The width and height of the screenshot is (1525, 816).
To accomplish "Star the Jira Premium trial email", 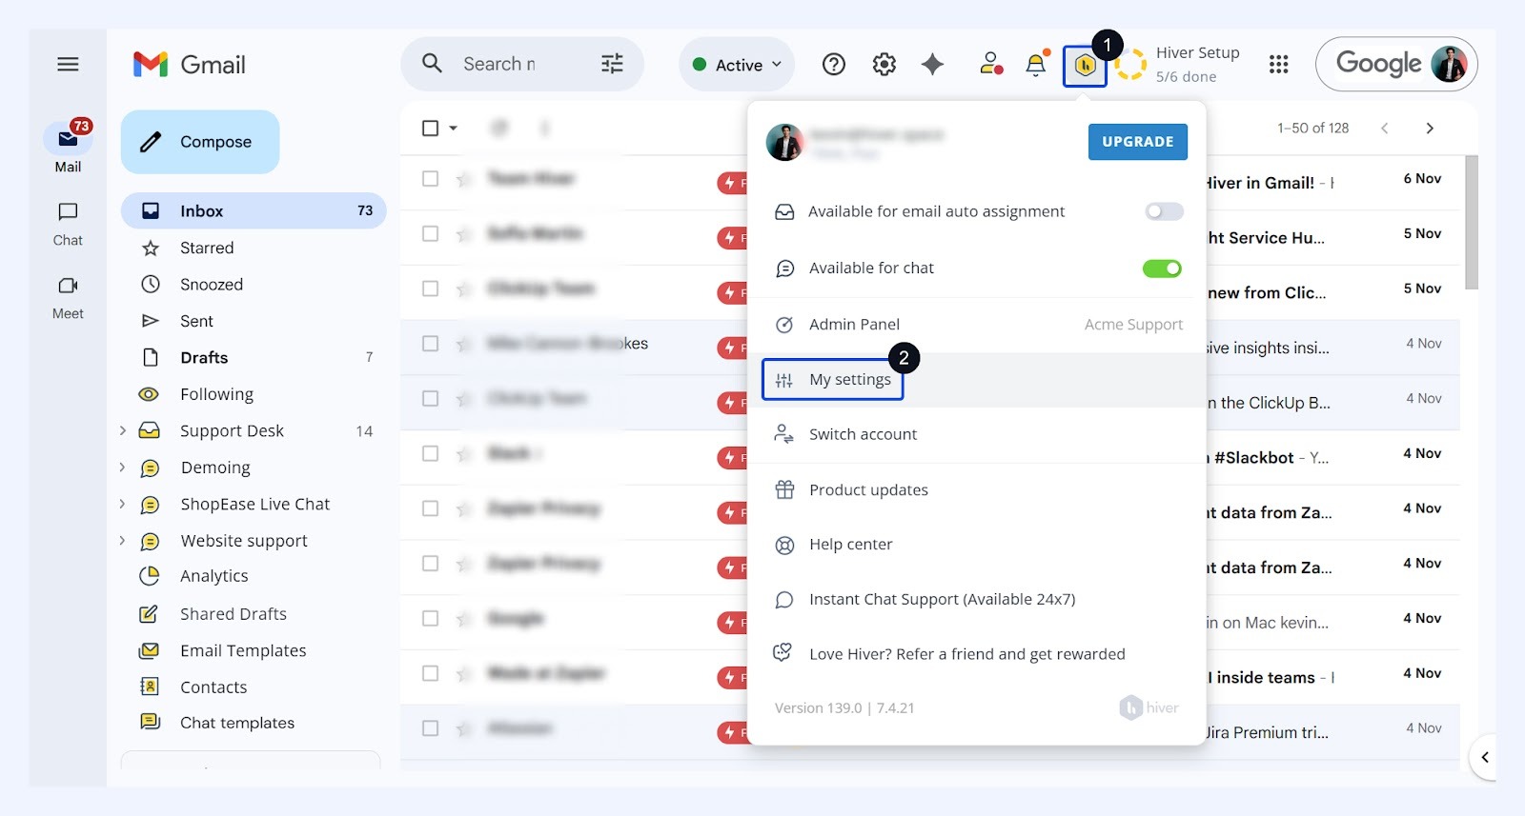I will (x=463, y=729).
